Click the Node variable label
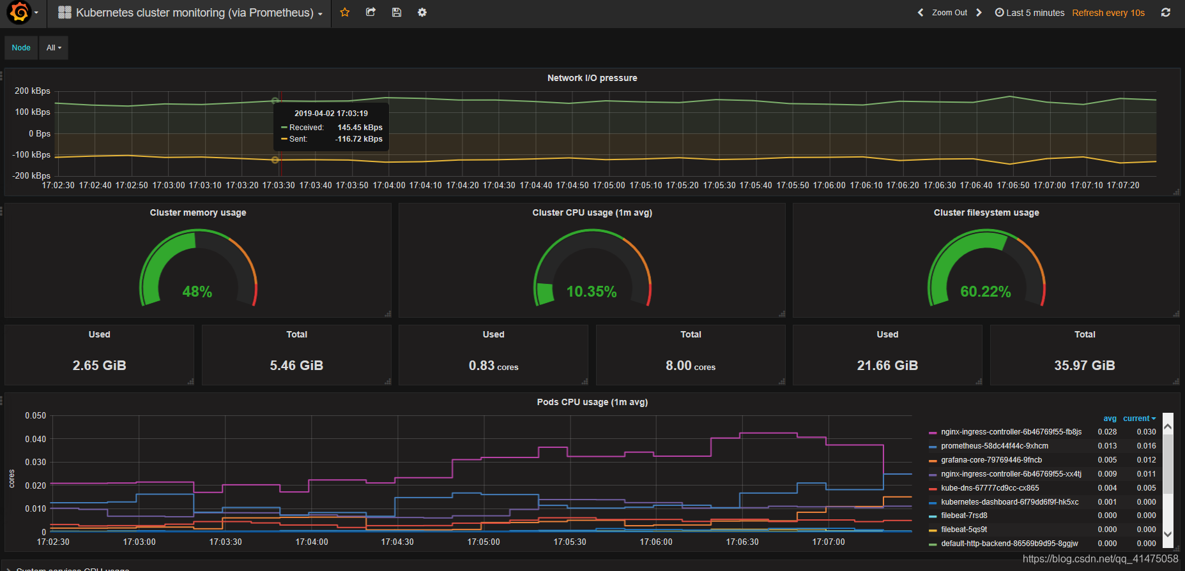1185x571 pixels. [x=21, y=48]
